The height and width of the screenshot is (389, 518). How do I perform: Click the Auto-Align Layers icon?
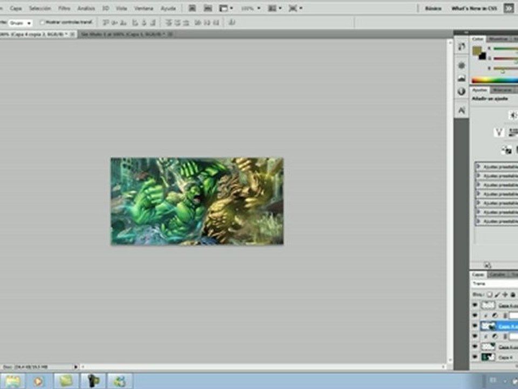click(x=232, y=23)
